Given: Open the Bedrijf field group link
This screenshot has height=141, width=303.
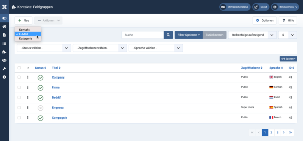Looking at the screenshot, I should coord(56,97).
